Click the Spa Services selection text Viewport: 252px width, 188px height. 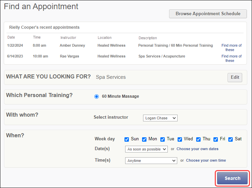[x=111, y=77]
